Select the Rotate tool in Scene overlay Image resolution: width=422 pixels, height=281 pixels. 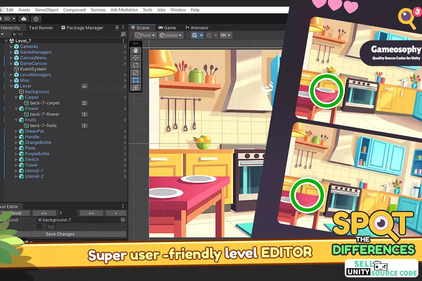coord(136,65)
